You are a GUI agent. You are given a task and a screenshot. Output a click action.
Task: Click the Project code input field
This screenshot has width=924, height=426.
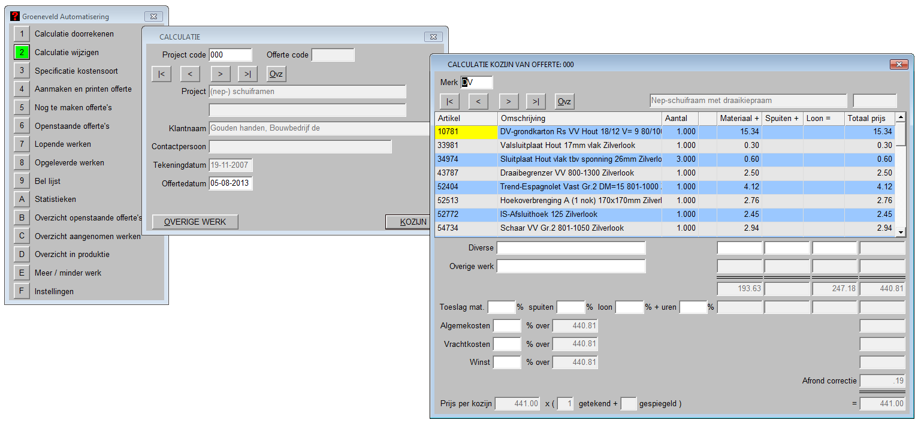click(x=230, y=55)
